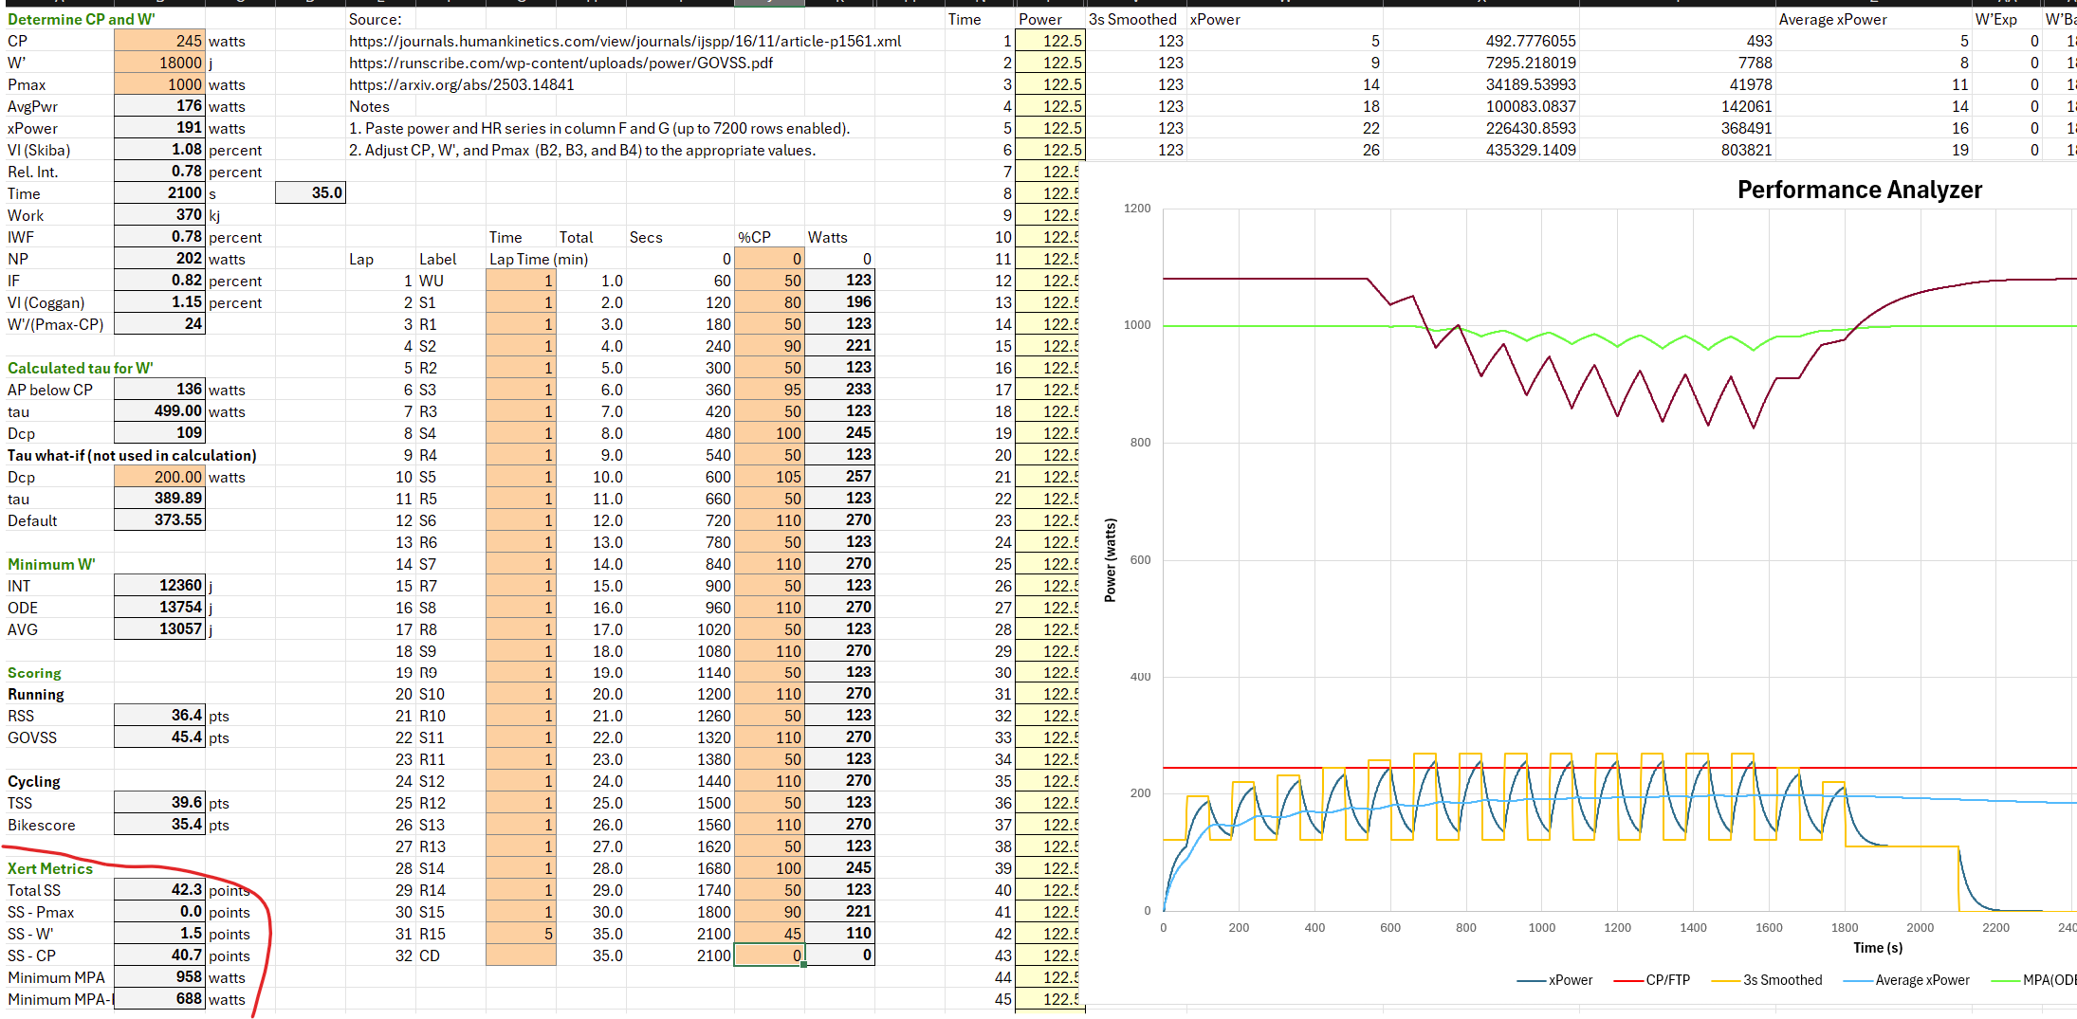Click the Time (s) horizontal axis title

pos(1878,948)
